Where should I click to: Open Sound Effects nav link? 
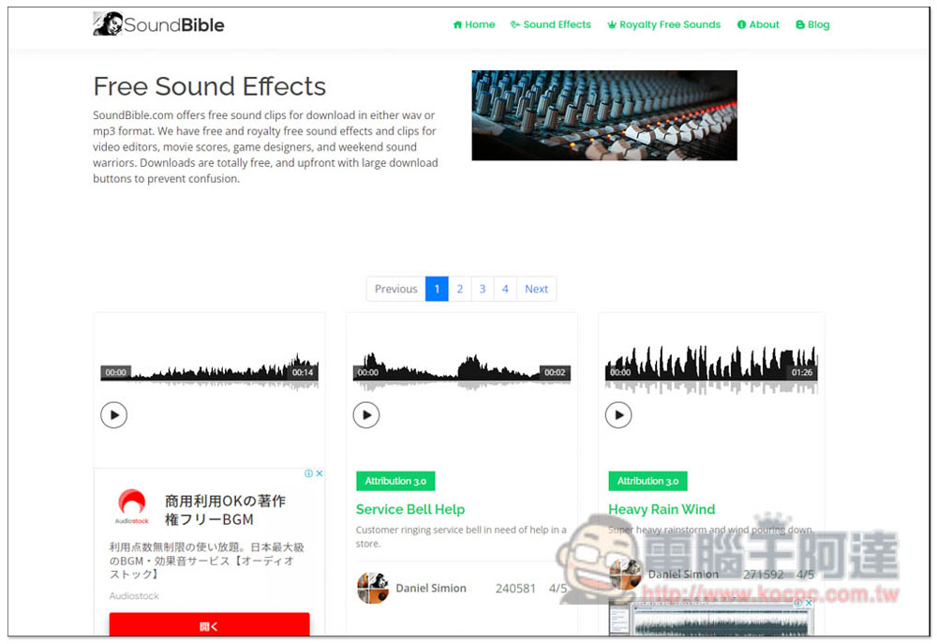pos(550,24)
